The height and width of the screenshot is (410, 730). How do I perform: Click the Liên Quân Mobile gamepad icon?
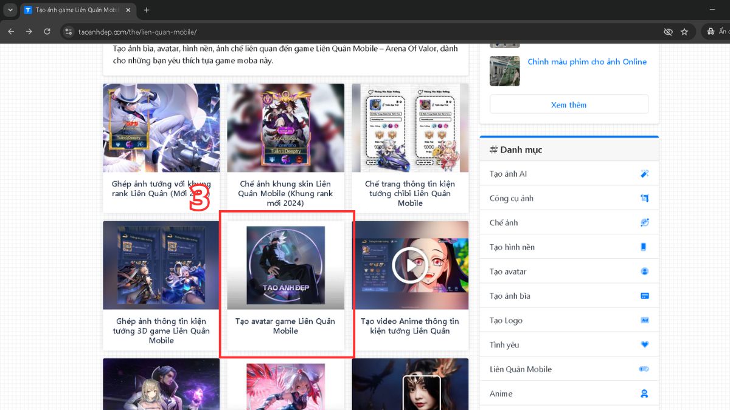click(x=644, y=369)
